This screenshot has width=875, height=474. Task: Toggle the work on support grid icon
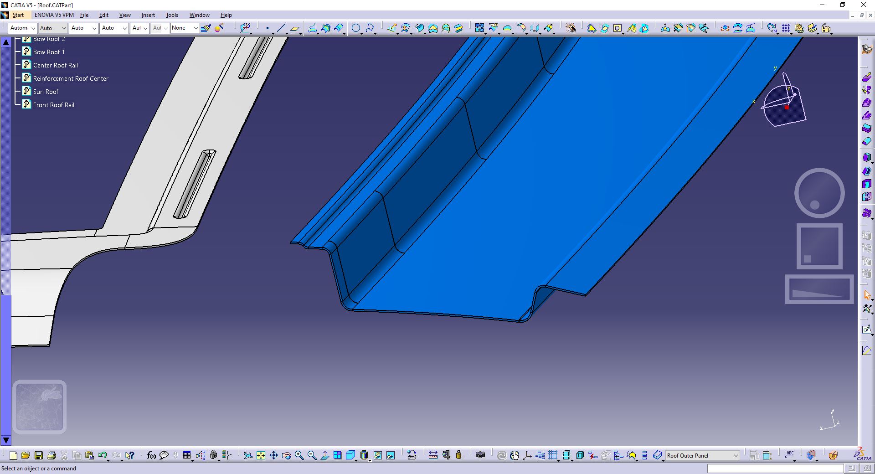click(x=553, y=455)
